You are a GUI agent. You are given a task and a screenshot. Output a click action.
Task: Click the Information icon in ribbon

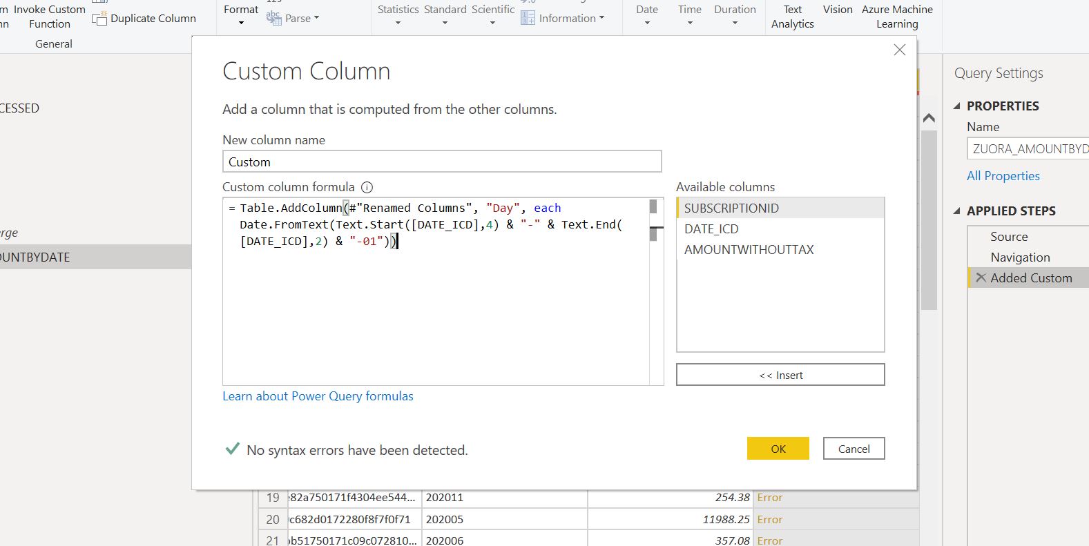pos(528,18)
